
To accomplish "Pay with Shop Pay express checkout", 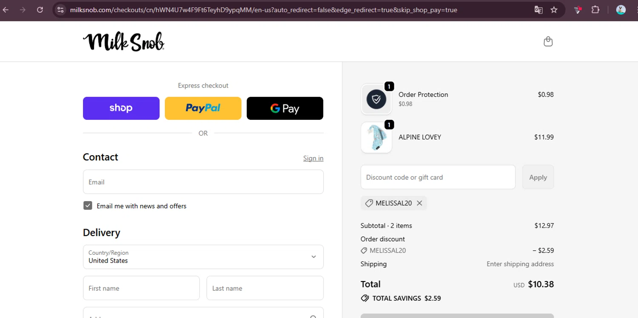I will coord(121,108).
